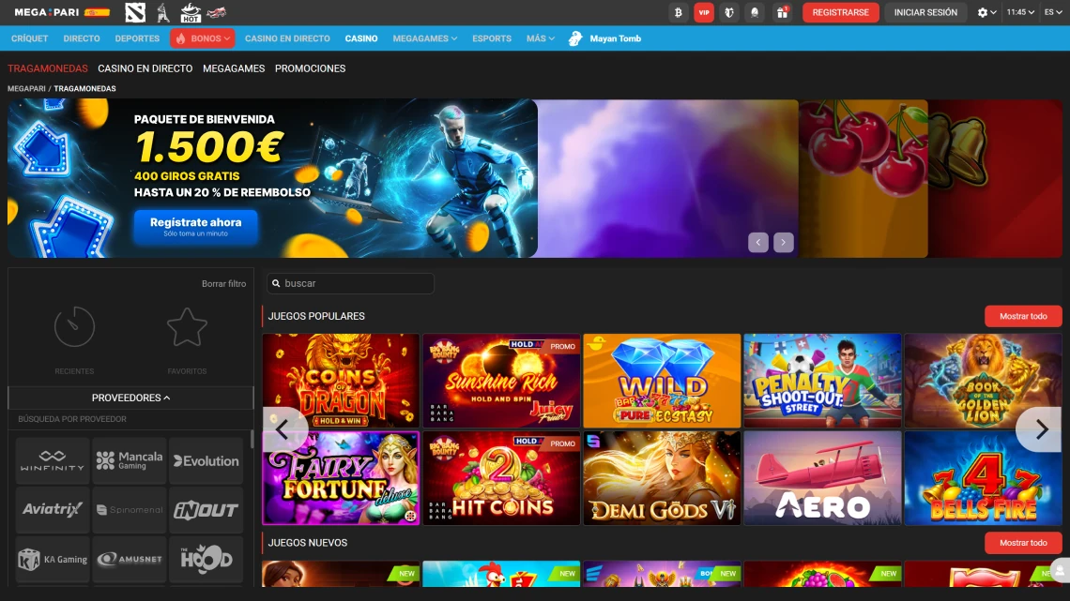
Task: Open the Coins of Dragon game thumbnail
Action: pyautogui.click(x=340, y=381)
